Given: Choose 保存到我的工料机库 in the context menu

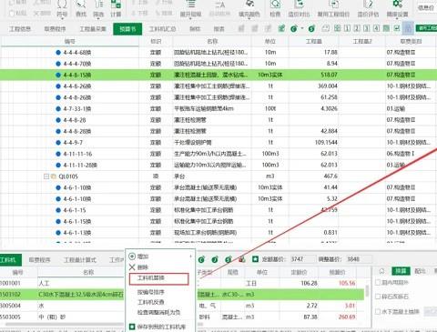Looking at the screenshot, I should [x=158, y=327].
